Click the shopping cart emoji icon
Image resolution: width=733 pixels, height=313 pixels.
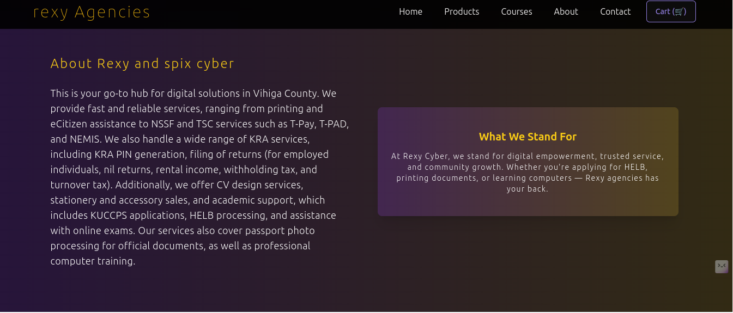679,11
